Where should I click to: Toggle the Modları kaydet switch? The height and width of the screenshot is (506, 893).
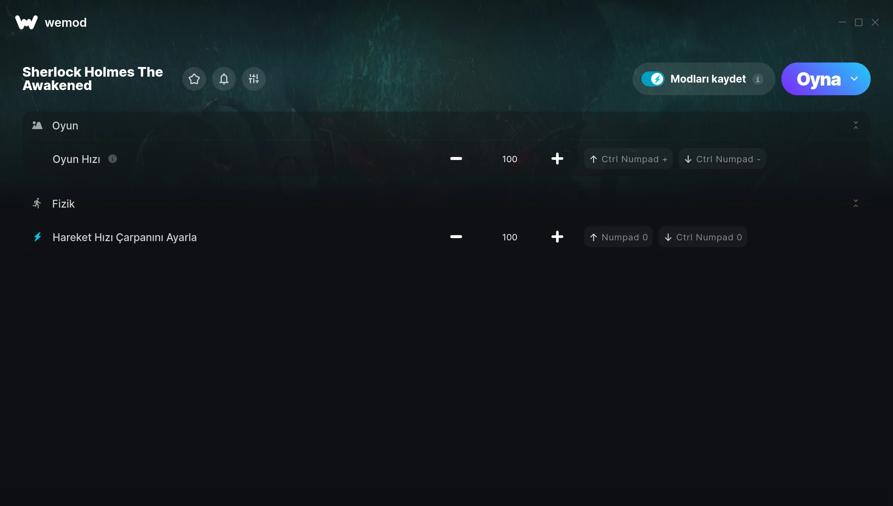click(653, 79)
